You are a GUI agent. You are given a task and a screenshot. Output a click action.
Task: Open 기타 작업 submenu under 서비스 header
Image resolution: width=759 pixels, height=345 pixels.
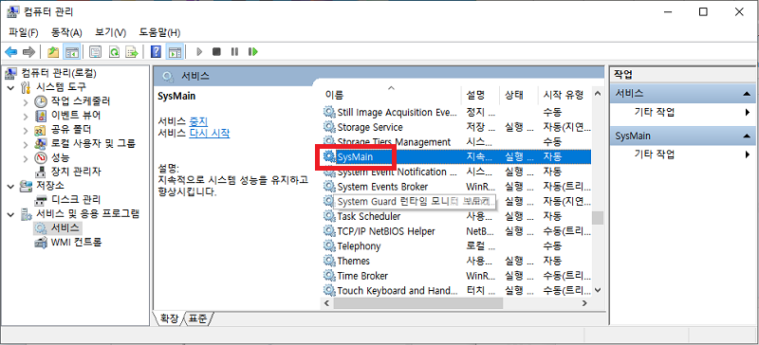(x=682, y=112)
